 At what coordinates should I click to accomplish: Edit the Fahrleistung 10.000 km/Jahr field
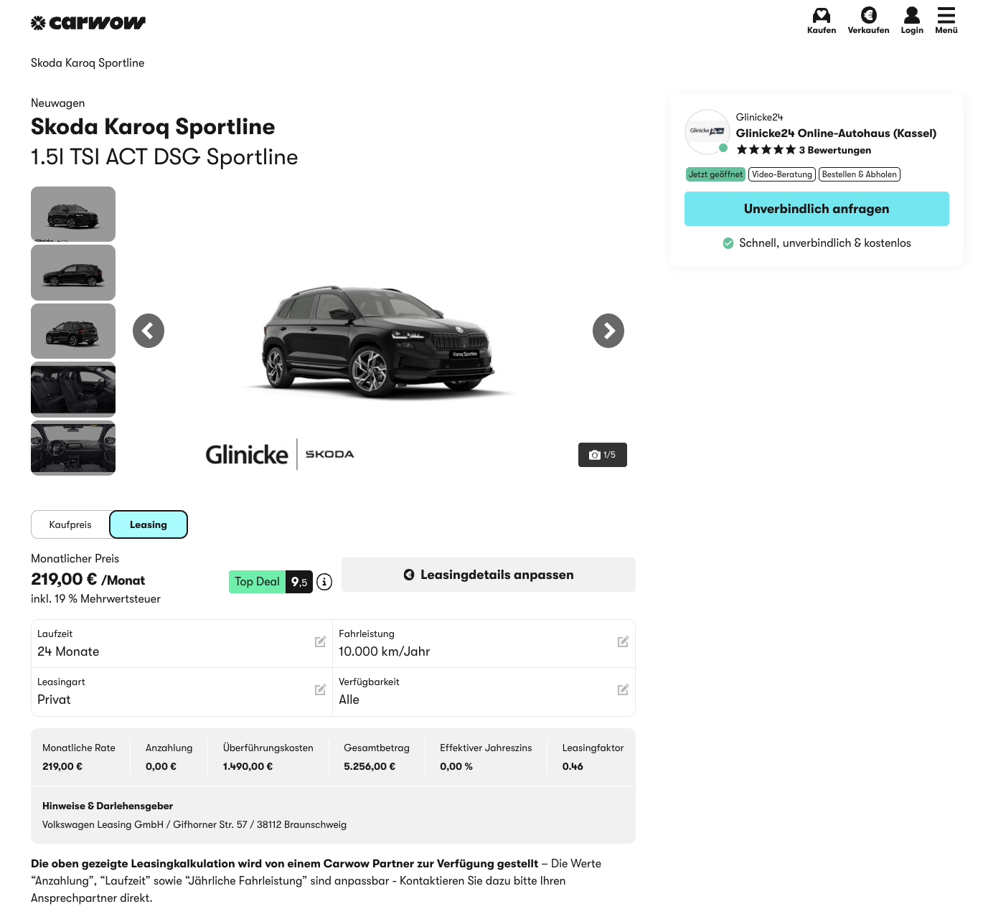point(623,642)
